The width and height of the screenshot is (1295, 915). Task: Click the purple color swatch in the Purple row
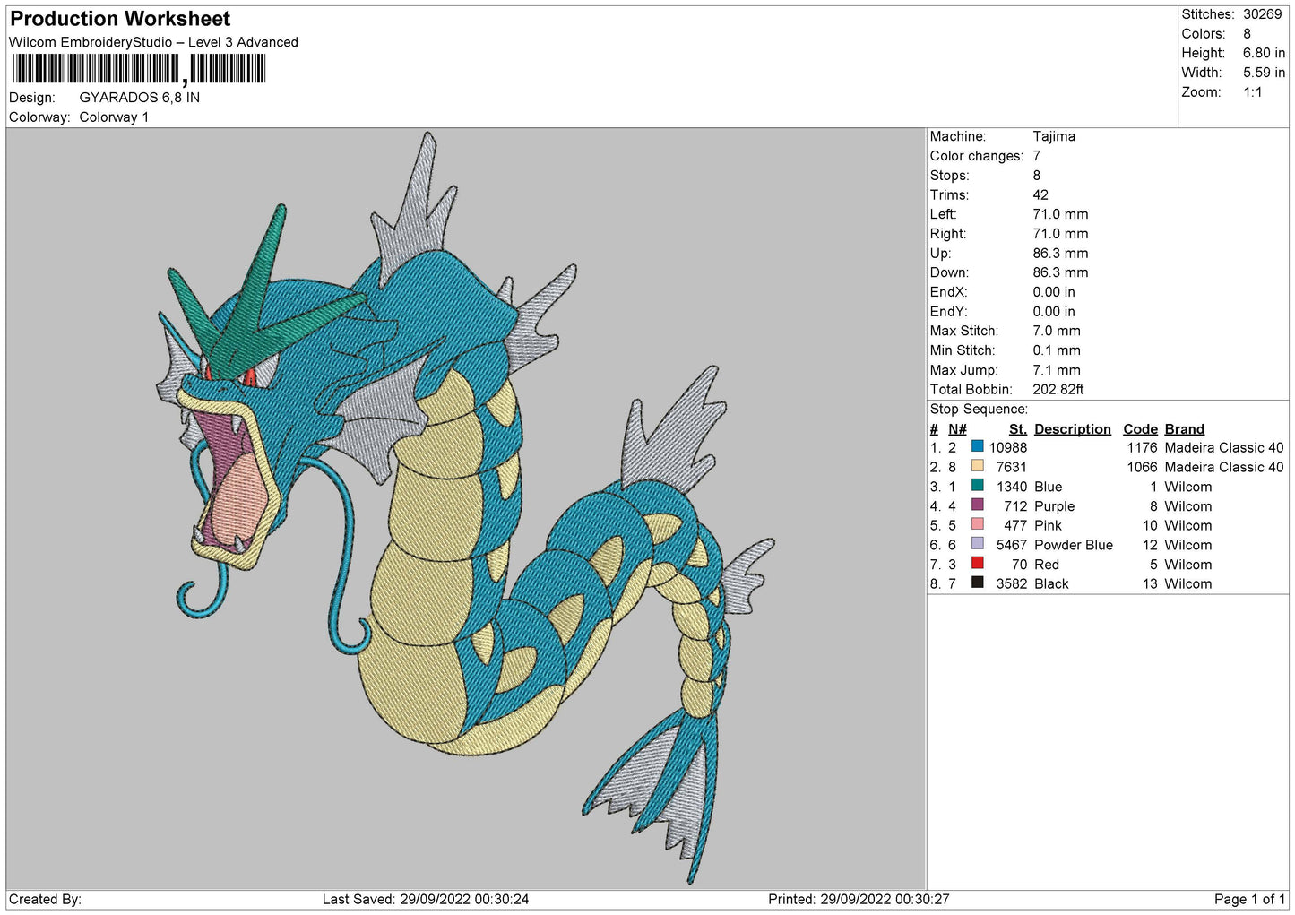click(x=977, y=505)
